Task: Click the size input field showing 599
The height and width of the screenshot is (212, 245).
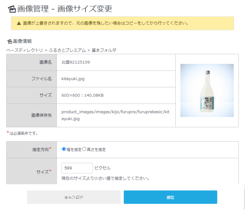Action: [77, 168]
